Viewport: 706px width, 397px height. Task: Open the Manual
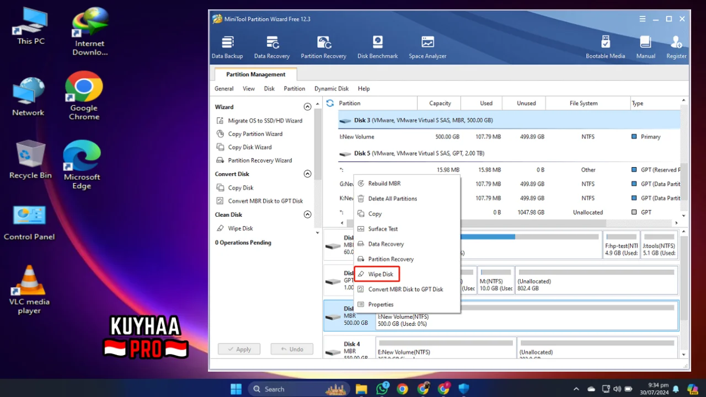tap(646, 47)
